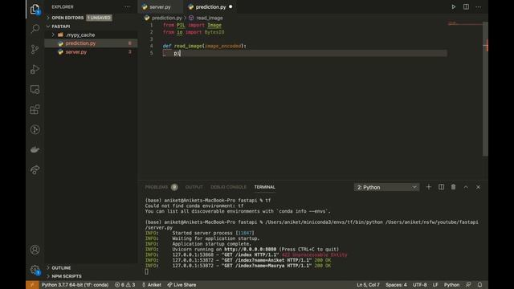Viewport: 514px width, 289px height.
Task: Maximize the terminal panel with chevron up
Action: point(466,187)
